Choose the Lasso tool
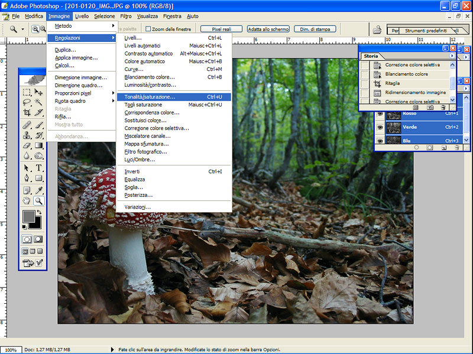 tap(27, 102)
